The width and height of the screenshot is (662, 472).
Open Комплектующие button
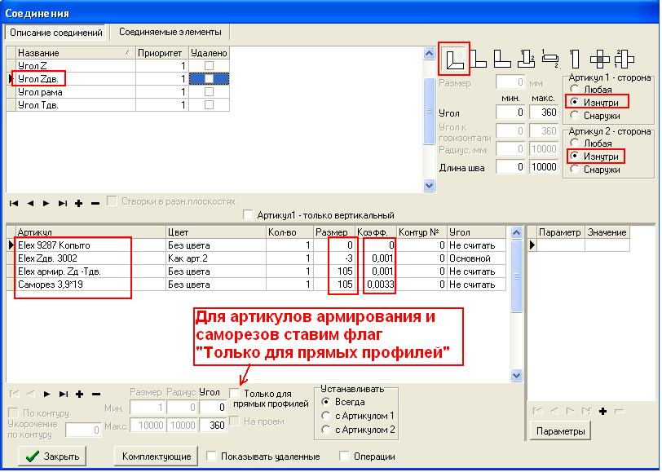tap(157, 457)
